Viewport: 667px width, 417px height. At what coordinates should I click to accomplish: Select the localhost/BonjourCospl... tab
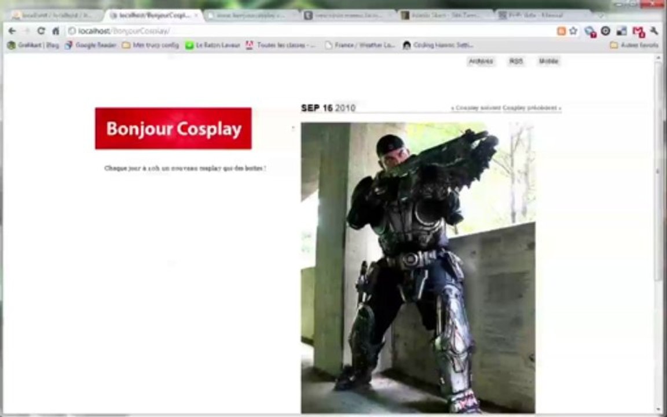[153, 15]
